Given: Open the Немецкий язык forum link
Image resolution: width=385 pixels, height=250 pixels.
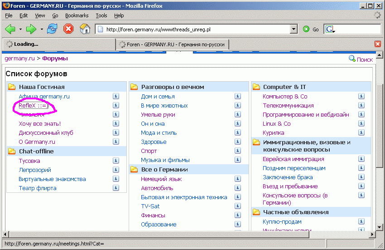Looking at the screenshot, I should pos(161,179).
